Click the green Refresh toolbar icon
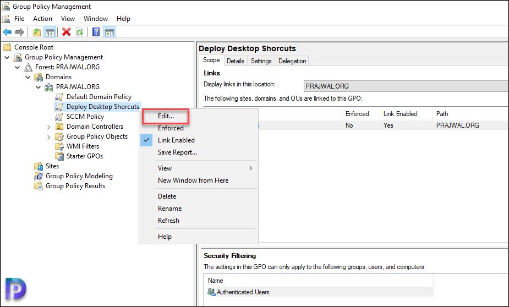Screen dimensions: 509x307 point(80,32)
